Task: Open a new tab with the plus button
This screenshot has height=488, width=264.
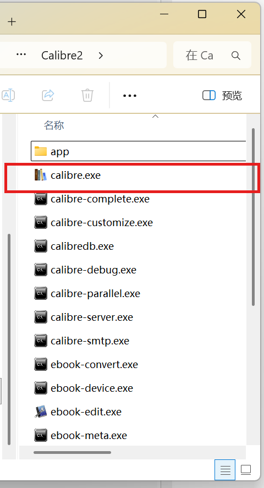Action: 12,22
